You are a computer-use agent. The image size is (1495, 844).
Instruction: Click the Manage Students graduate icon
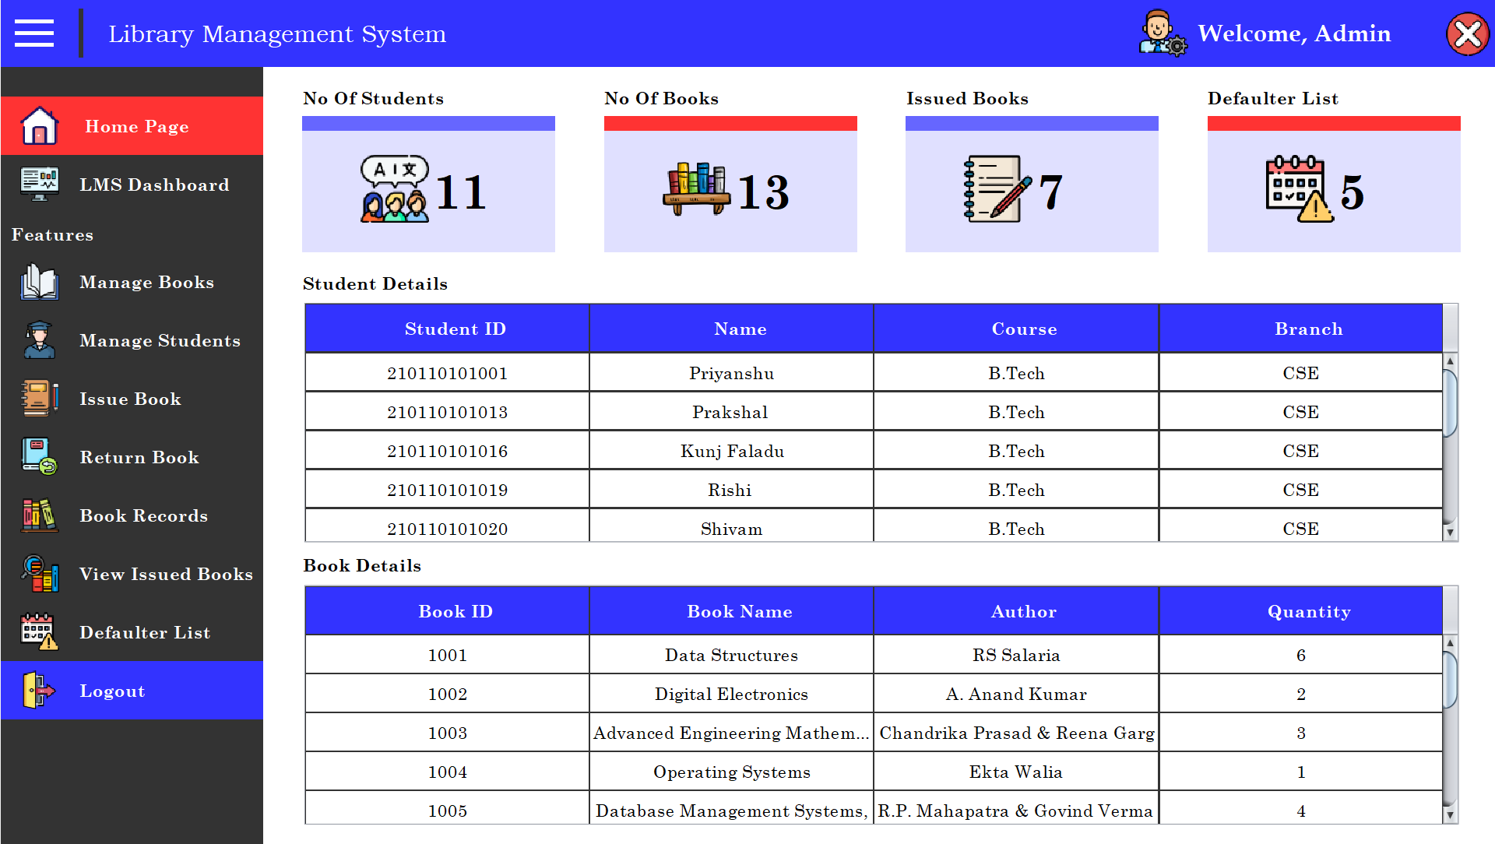(x=40, y=340)
